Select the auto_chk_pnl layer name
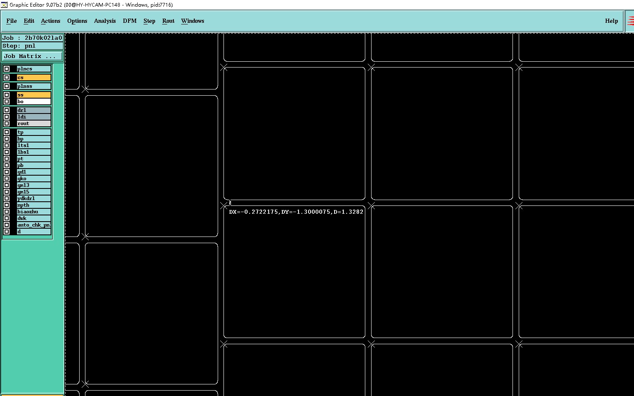Image resolution: width=634 pixels, height=396 pixels. [34, 225]
